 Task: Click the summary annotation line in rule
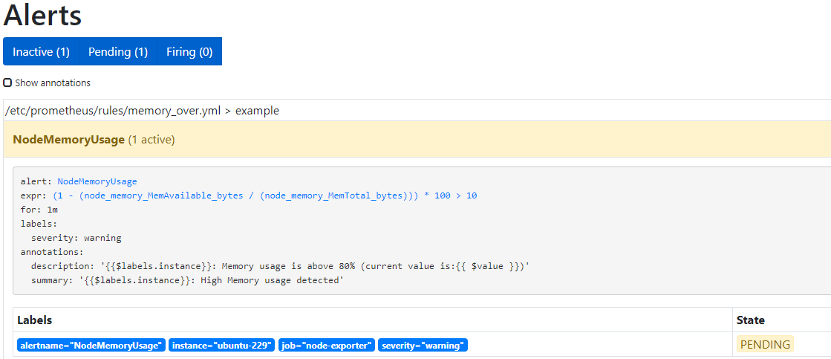[x=187, y=280]
